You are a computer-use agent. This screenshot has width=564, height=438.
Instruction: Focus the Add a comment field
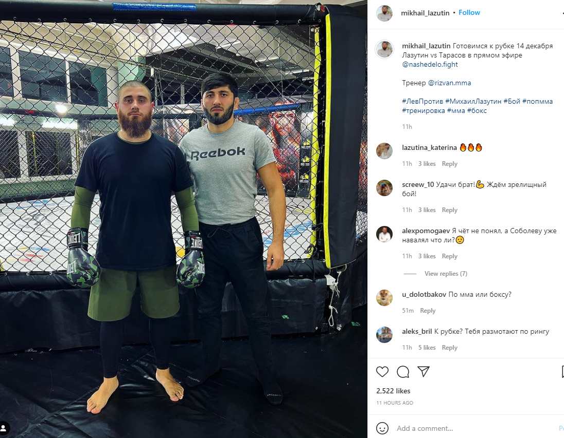(475, 428)
